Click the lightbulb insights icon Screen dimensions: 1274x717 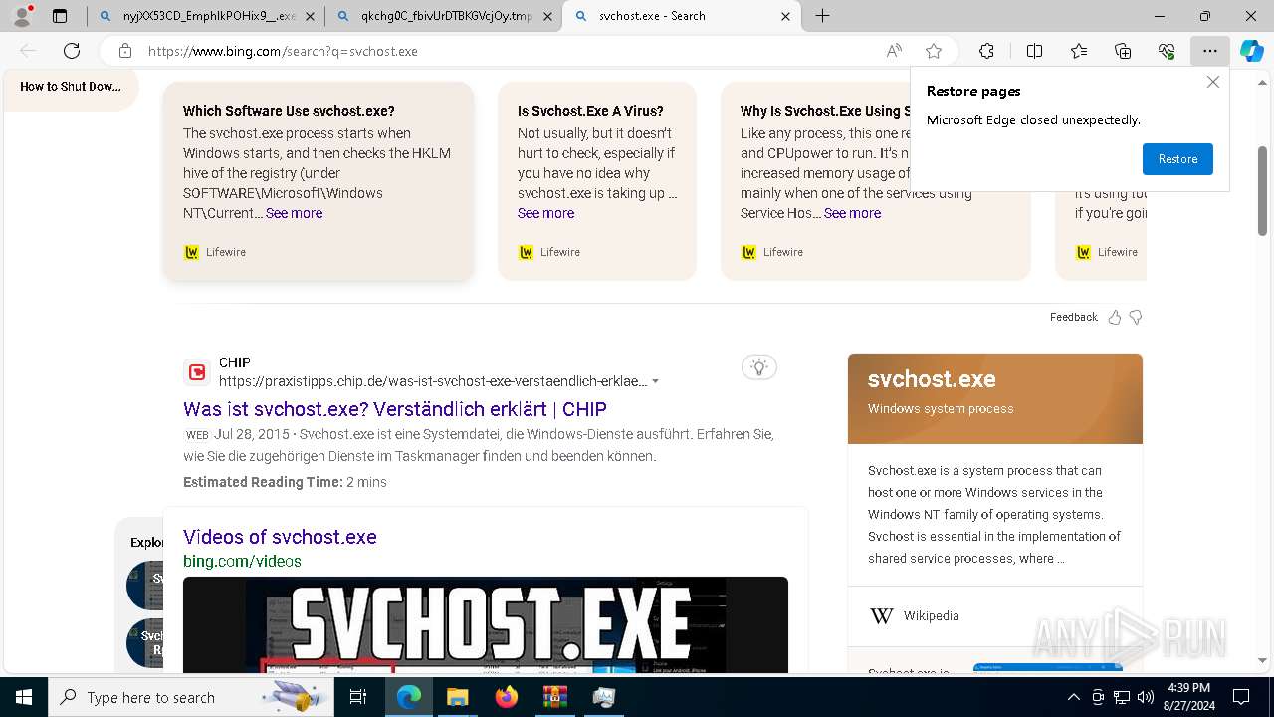click(x=759, y=367)
